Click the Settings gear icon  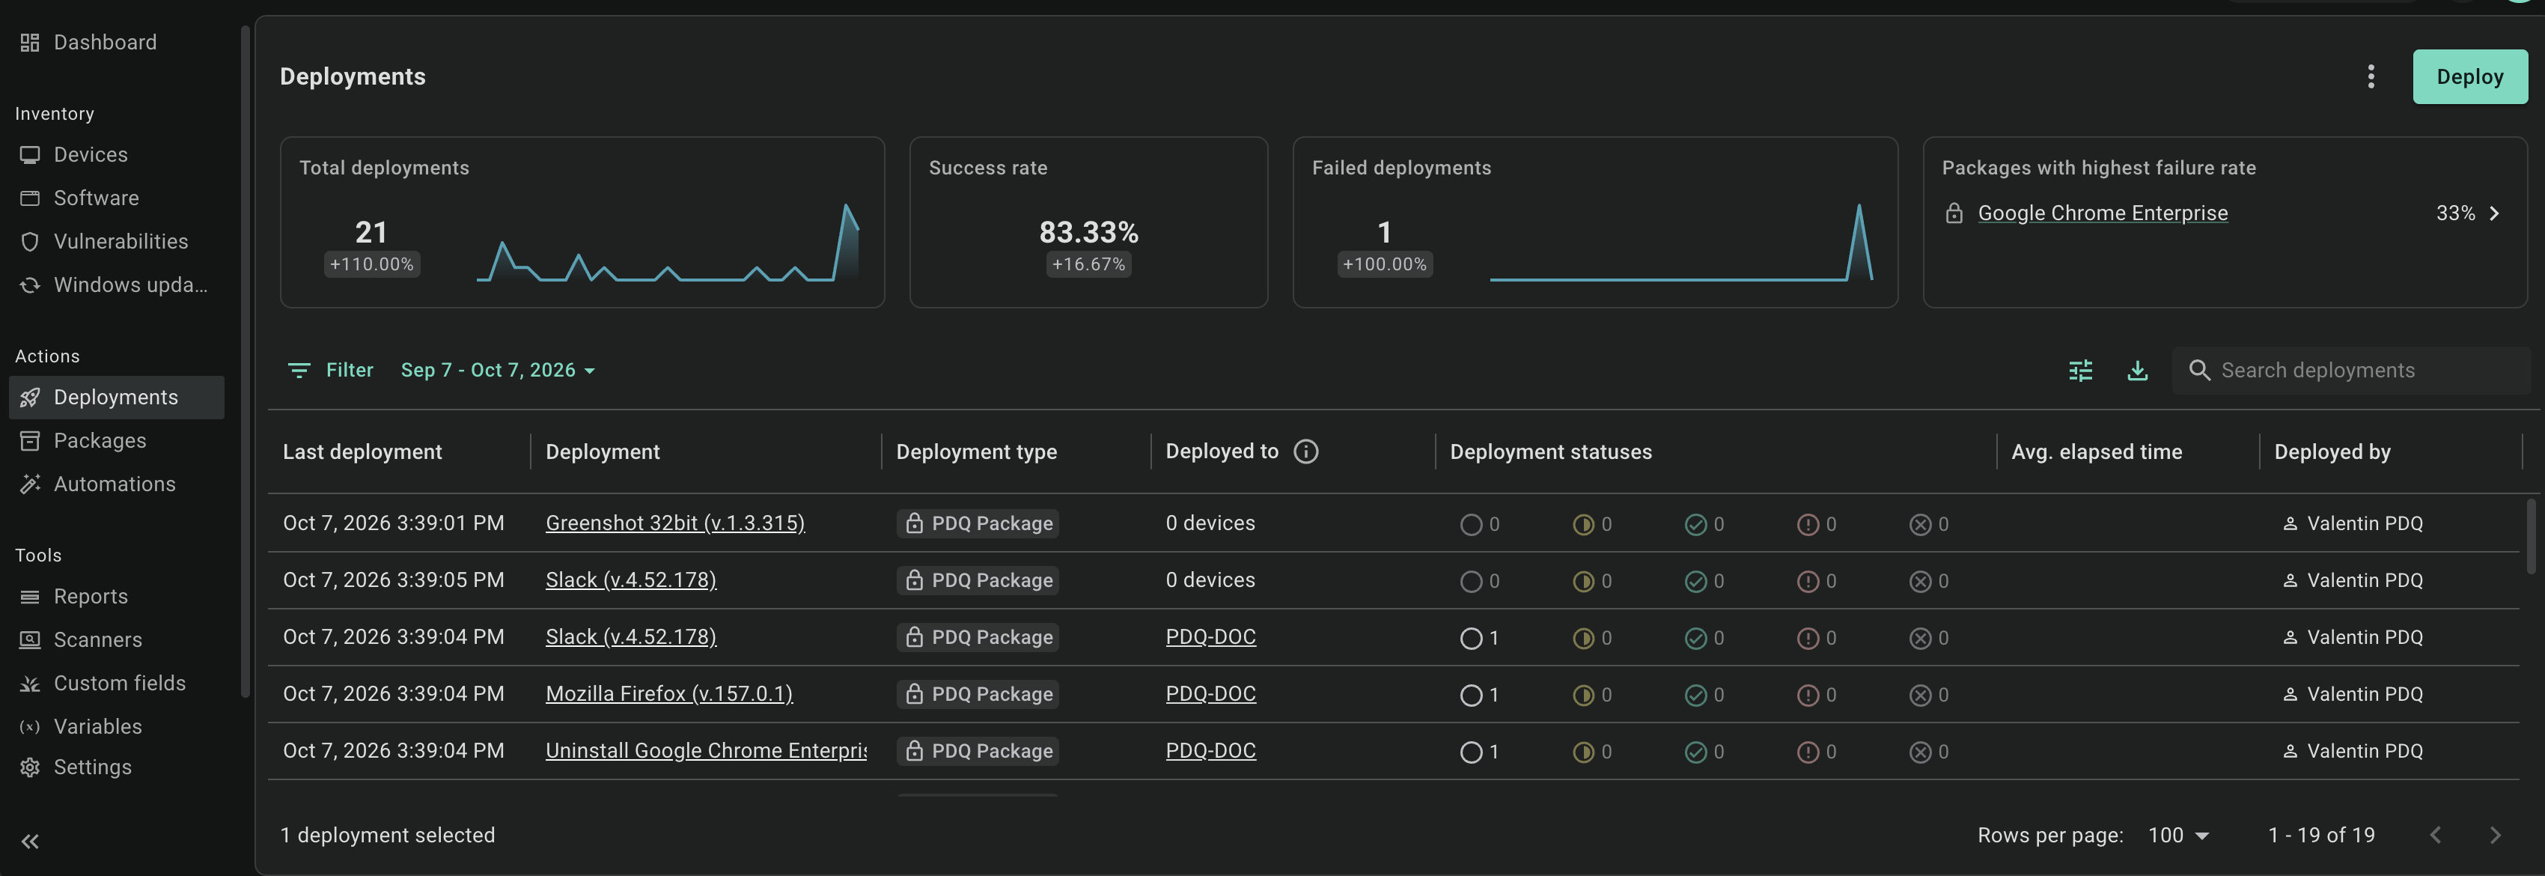tap(30, 768)
